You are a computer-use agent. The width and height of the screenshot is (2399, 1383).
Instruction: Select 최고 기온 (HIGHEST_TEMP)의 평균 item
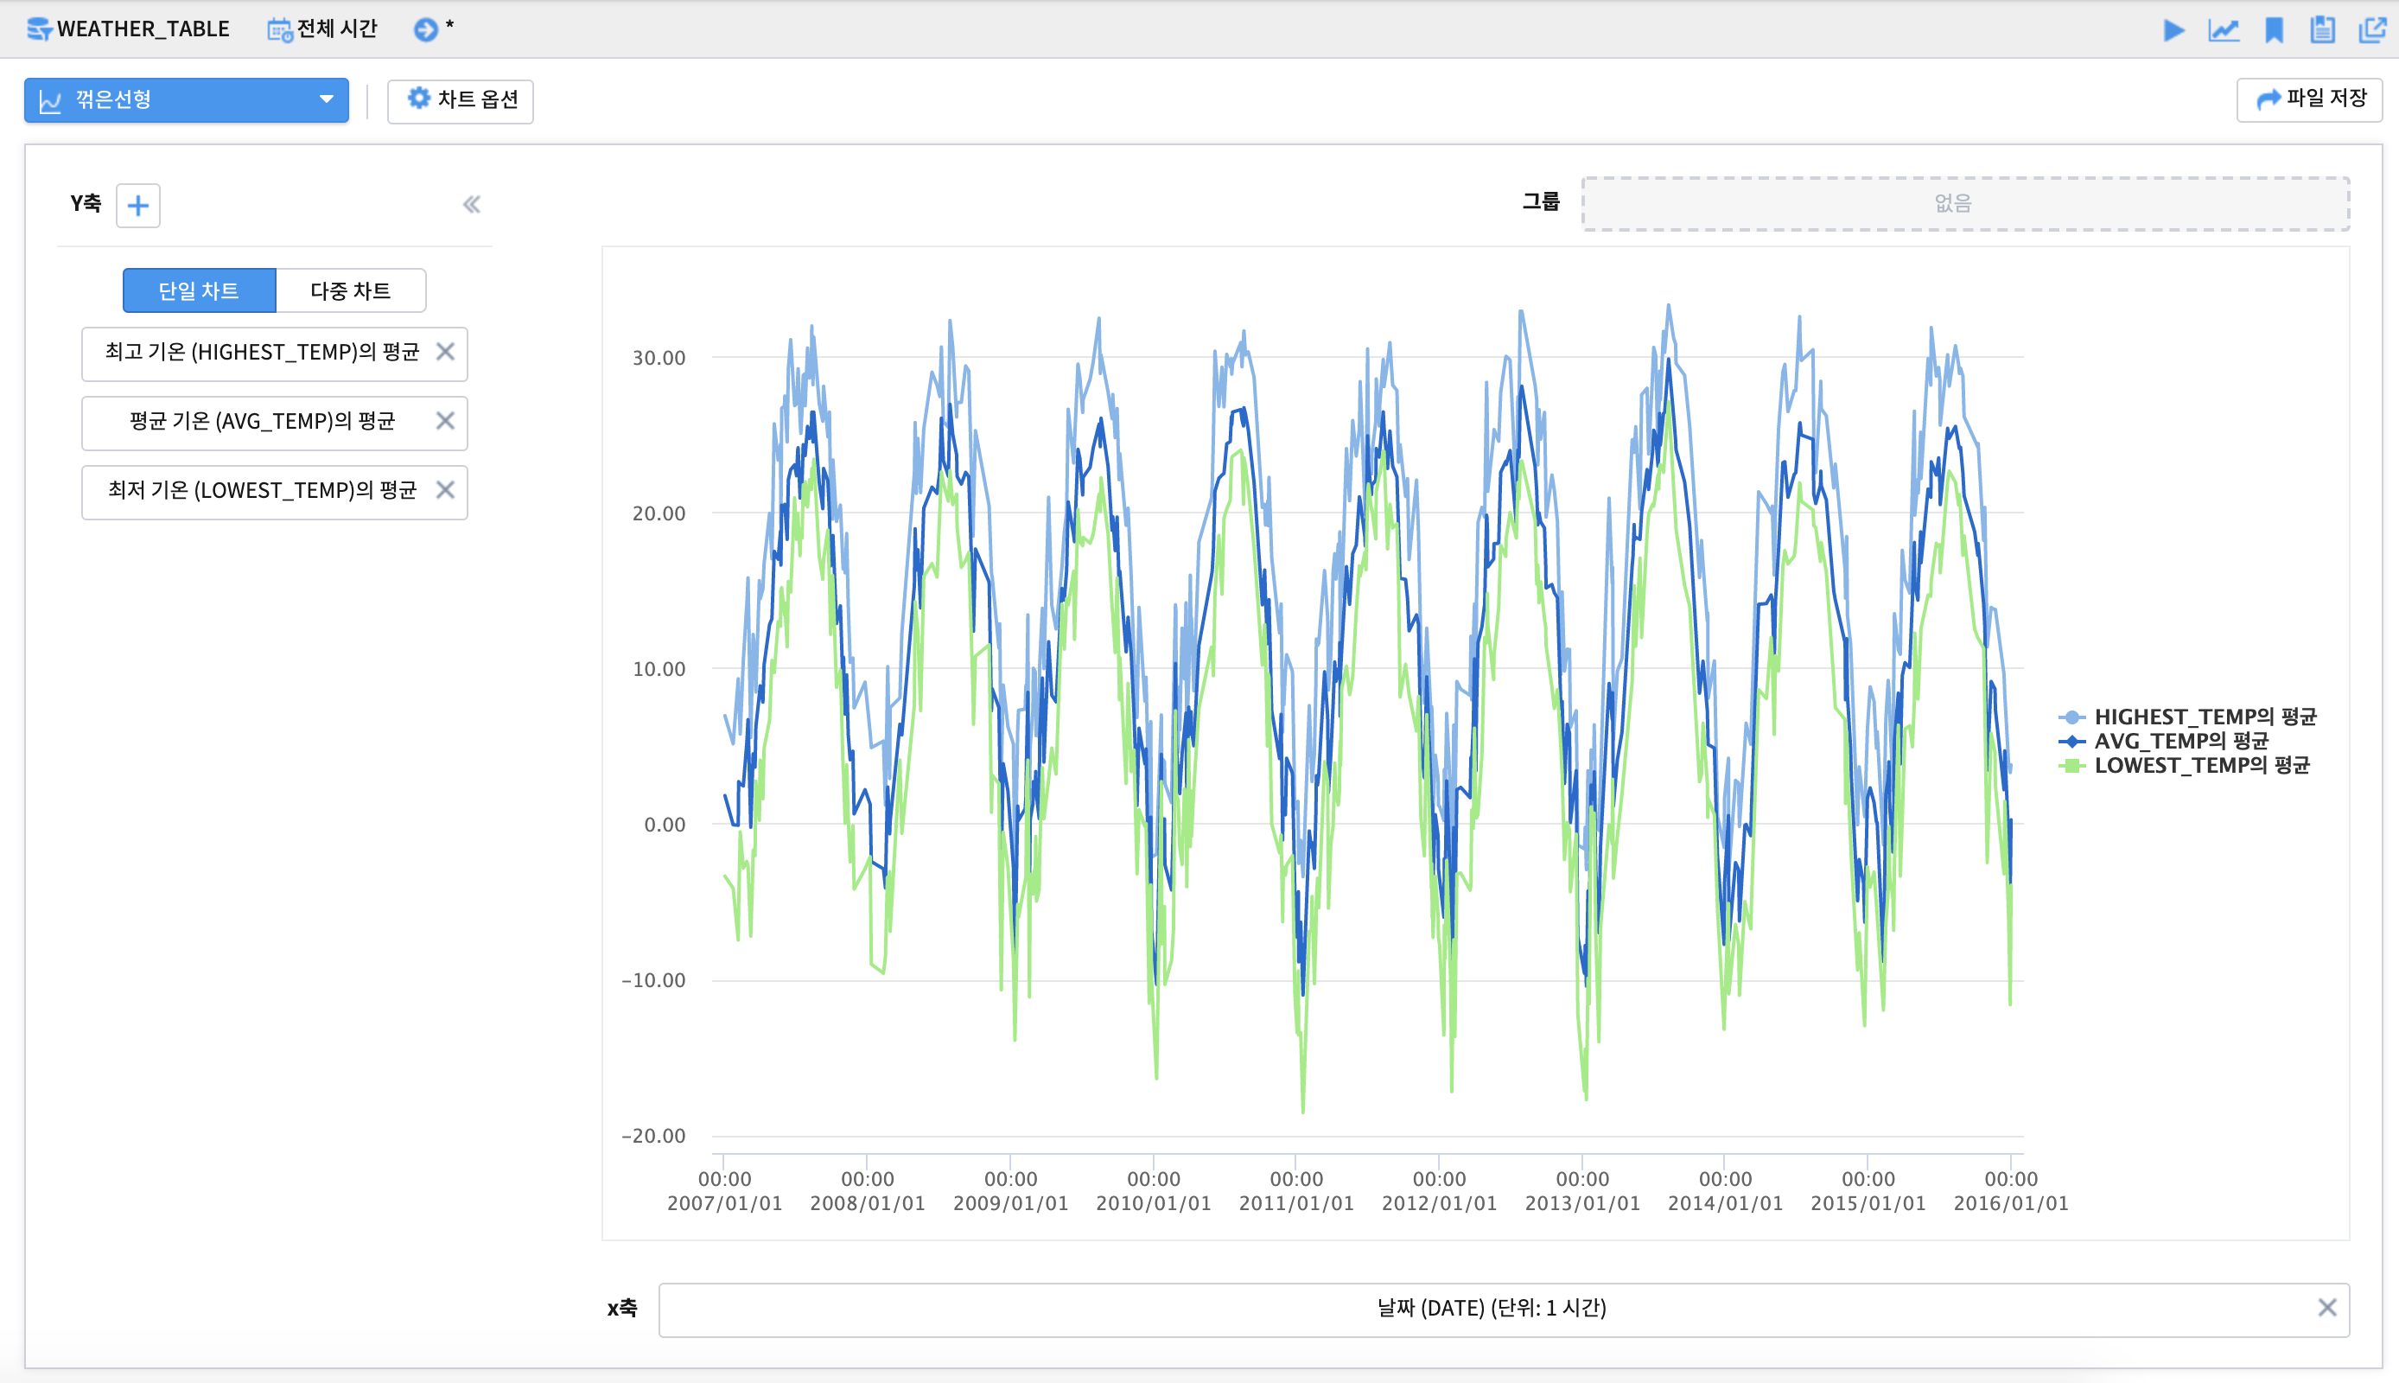(274, 354)
